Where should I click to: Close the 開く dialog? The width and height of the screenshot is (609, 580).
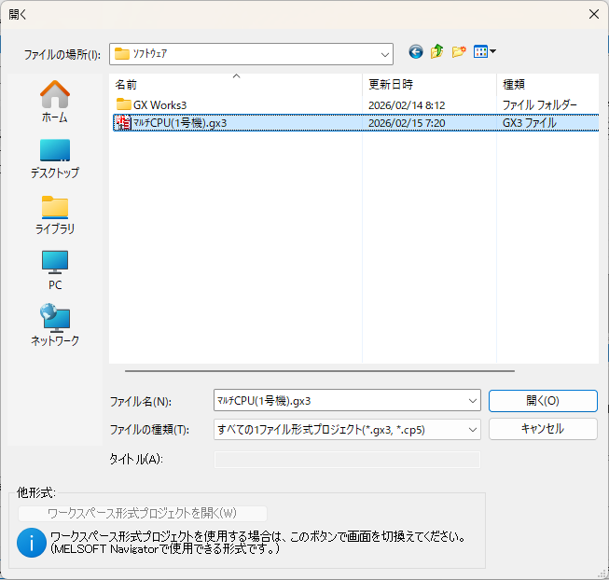click(593, 14)
